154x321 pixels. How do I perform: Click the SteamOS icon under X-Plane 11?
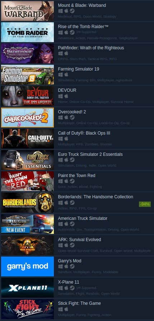(72, 288)
